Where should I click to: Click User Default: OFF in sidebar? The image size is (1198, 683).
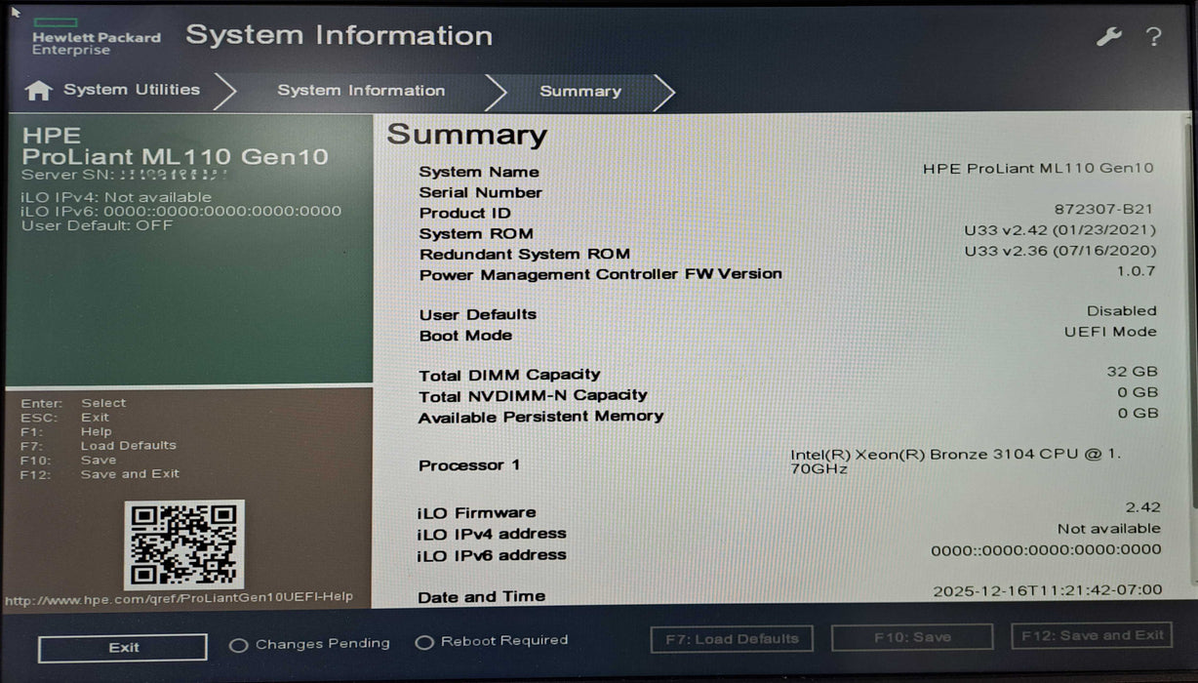click(97, 225)
